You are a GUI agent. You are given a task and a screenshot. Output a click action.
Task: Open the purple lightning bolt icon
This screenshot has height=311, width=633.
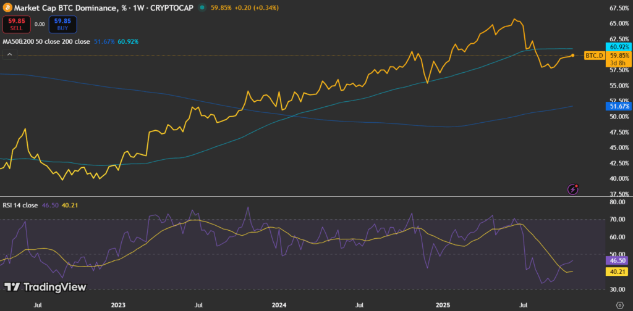coord(573,189)
